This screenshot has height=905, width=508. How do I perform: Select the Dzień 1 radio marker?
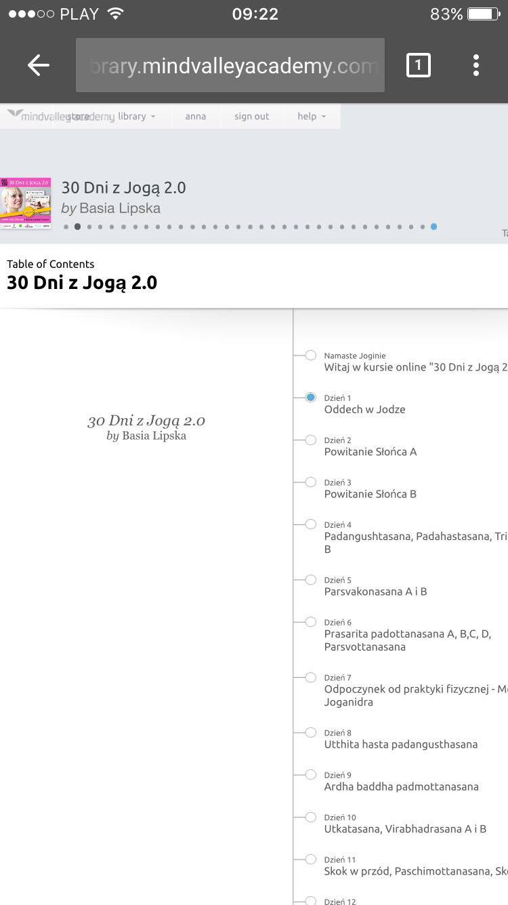(x=310, y=398)
